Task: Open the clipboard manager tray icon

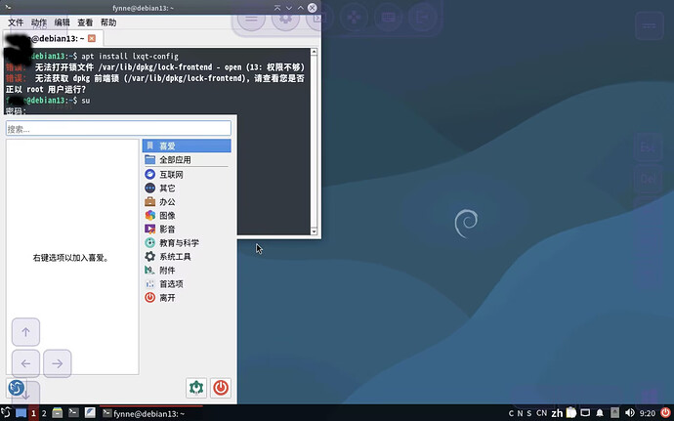Action: [570, 413]
